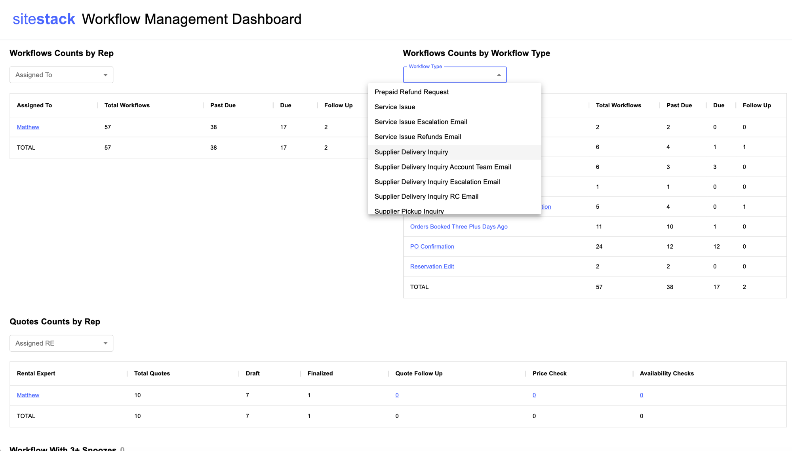The width and height of the screenshot is (792, 451).
Task: Open Orders Booked Three Plus Days Ago
Action: pos(459,226)
